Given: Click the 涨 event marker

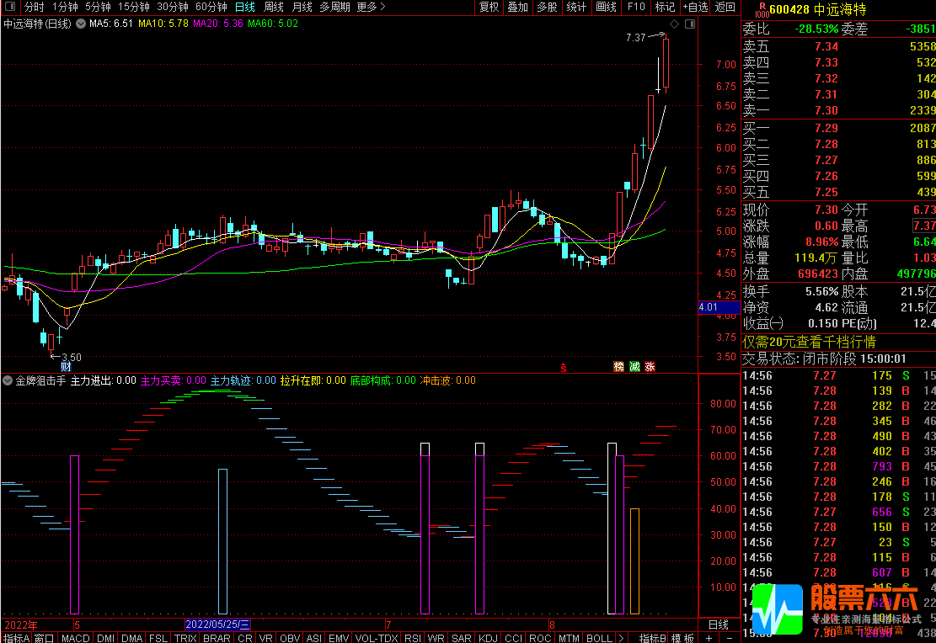Looking at the screenshot, I should pos(650,366).
